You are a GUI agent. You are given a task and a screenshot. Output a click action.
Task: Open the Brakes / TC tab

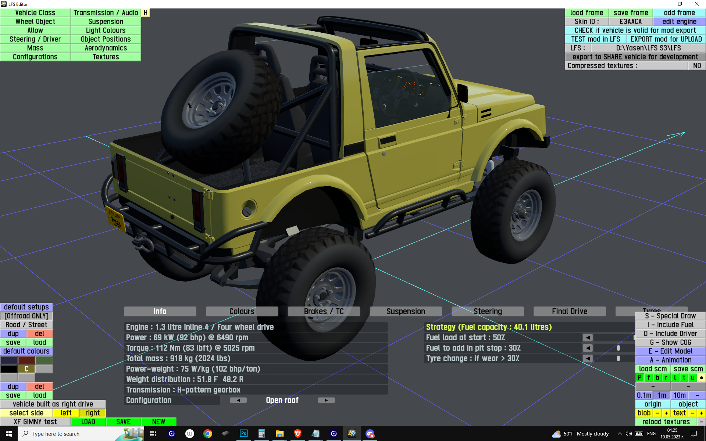point(324,311)
